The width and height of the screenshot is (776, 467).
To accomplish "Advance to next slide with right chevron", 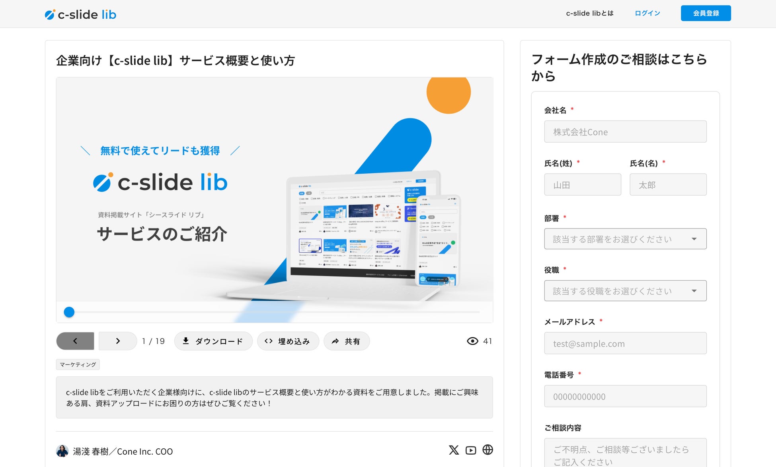I will click(x=118, y=341).
